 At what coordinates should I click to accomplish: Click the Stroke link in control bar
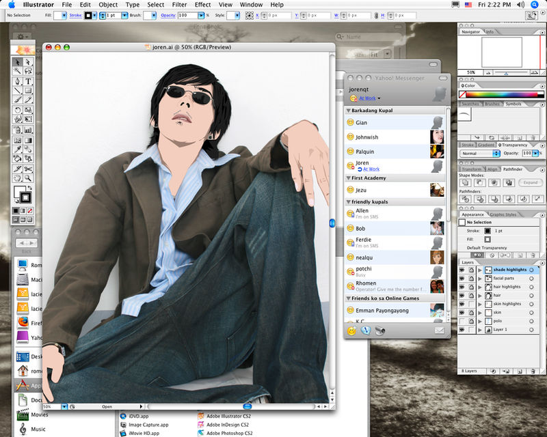pos(76,15)
